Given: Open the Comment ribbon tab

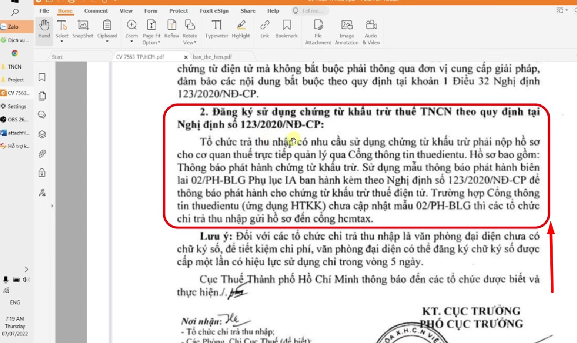Looking at the screenshot, I should pos(96,11).
